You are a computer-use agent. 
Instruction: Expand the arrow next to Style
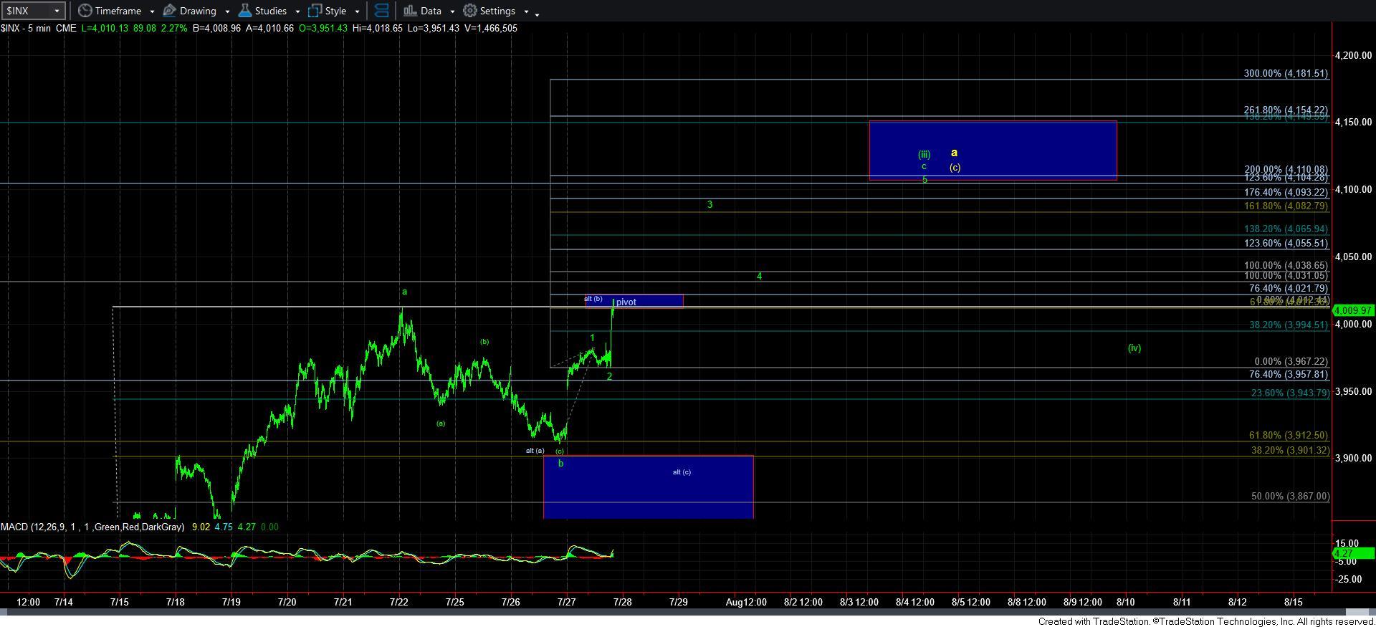pos(357,11)
